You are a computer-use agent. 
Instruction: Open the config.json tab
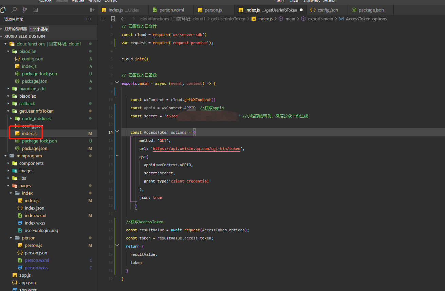point(327,10)
